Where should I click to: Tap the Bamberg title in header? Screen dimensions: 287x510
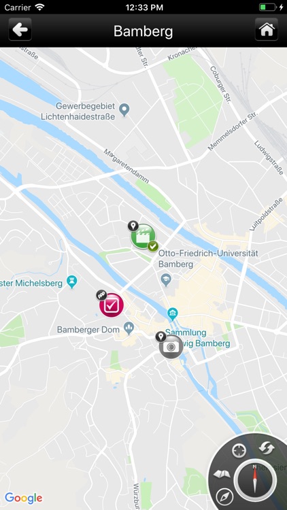pyautogui.click(x=143, y=31)
